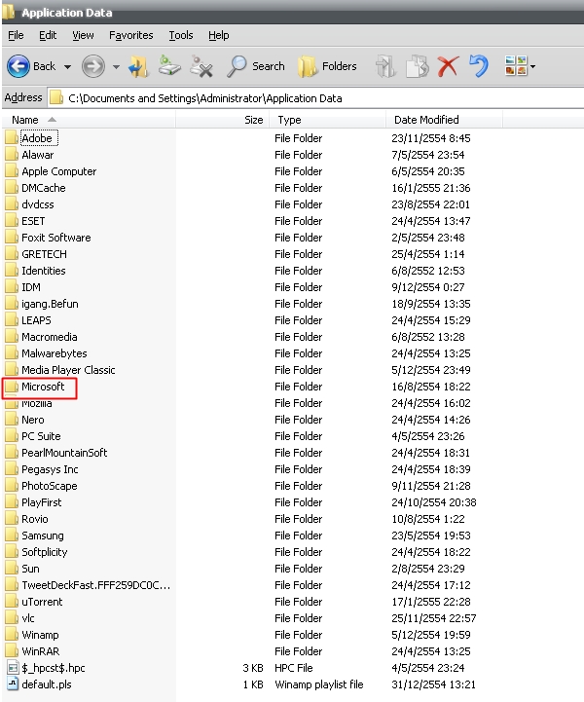Select the Nero folder icon
Image resolution: width=584 pixels, height=702 pixels.
point(12,420)
